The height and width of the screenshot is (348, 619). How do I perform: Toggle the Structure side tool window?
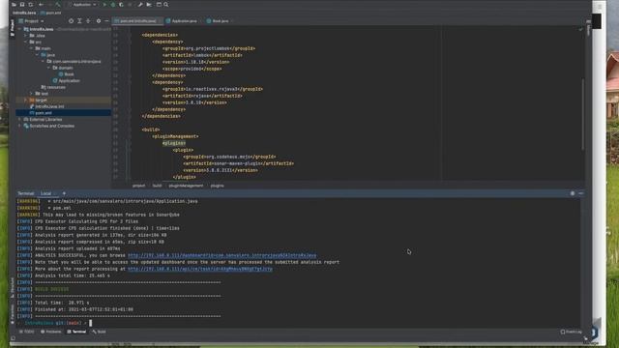[x=13, y=287]
